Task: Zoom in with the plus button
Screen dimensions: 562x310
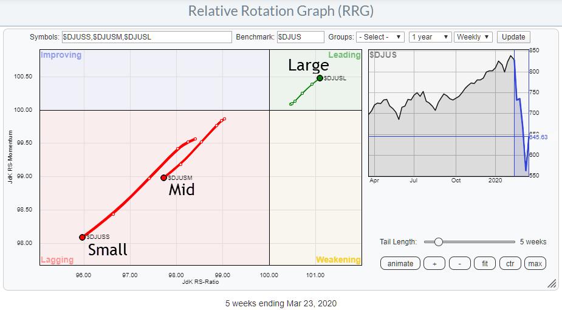Action: pos(433,263)
